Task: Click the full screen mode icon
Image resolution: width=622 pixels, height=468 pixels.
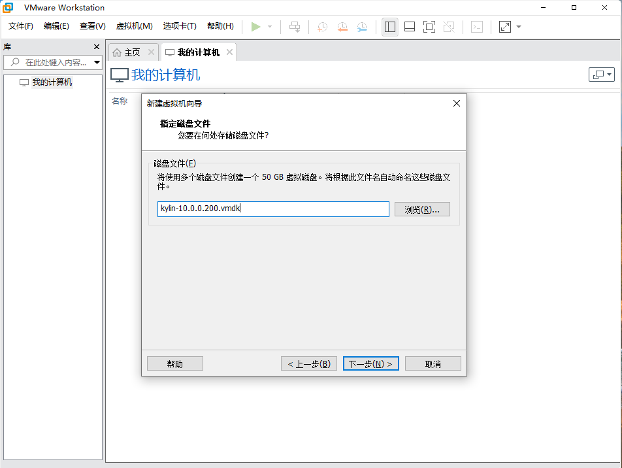Action: pos(429,27)
